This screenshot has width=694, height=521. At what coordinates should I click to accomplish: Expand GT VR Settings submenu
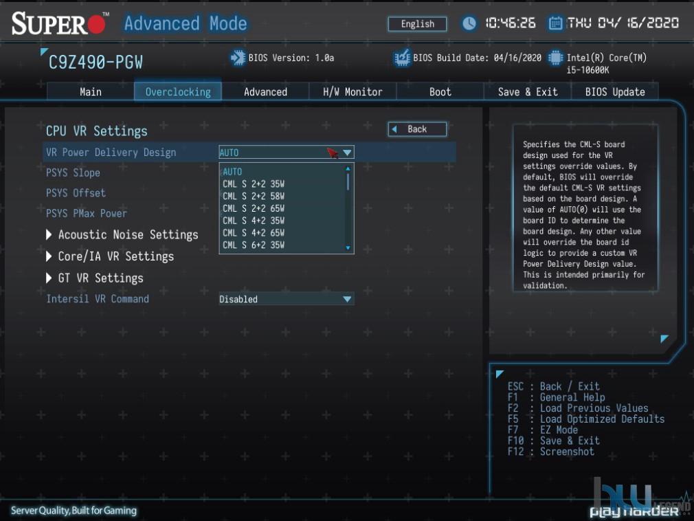pos(95,278)
